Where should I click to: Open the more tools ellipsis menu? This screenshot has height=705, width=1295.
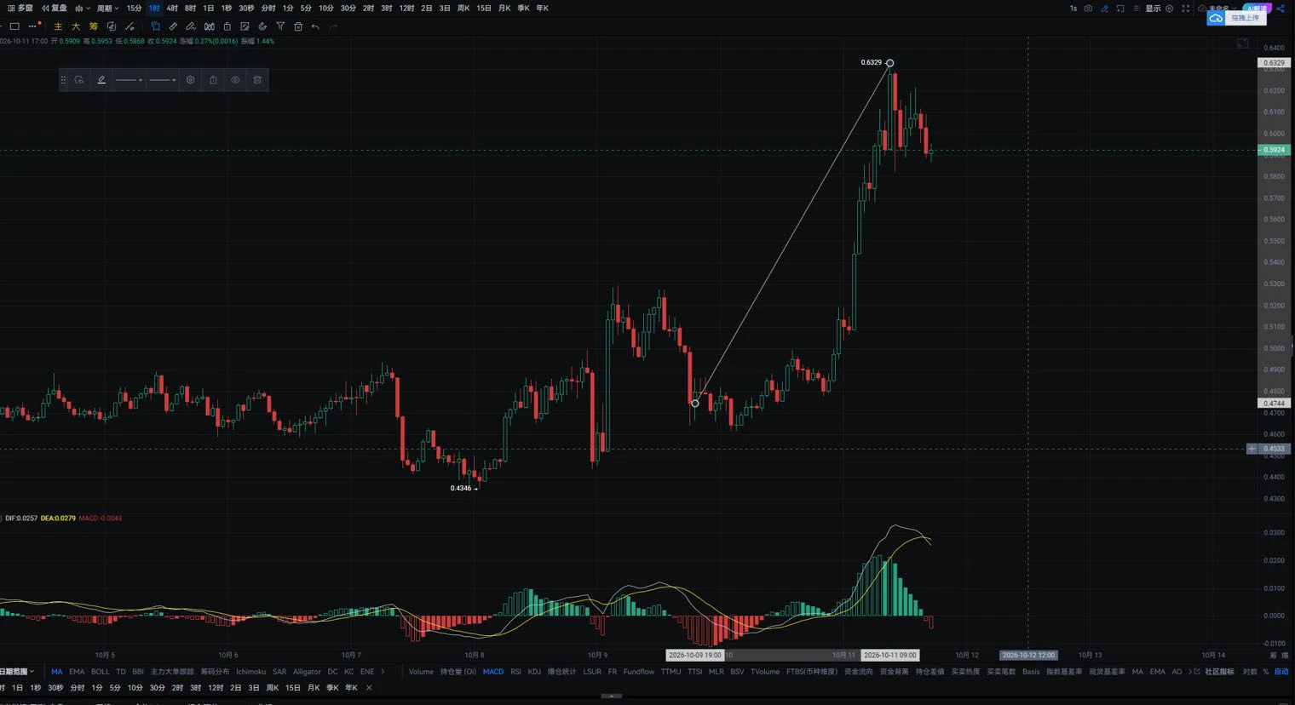click(34, 26)
